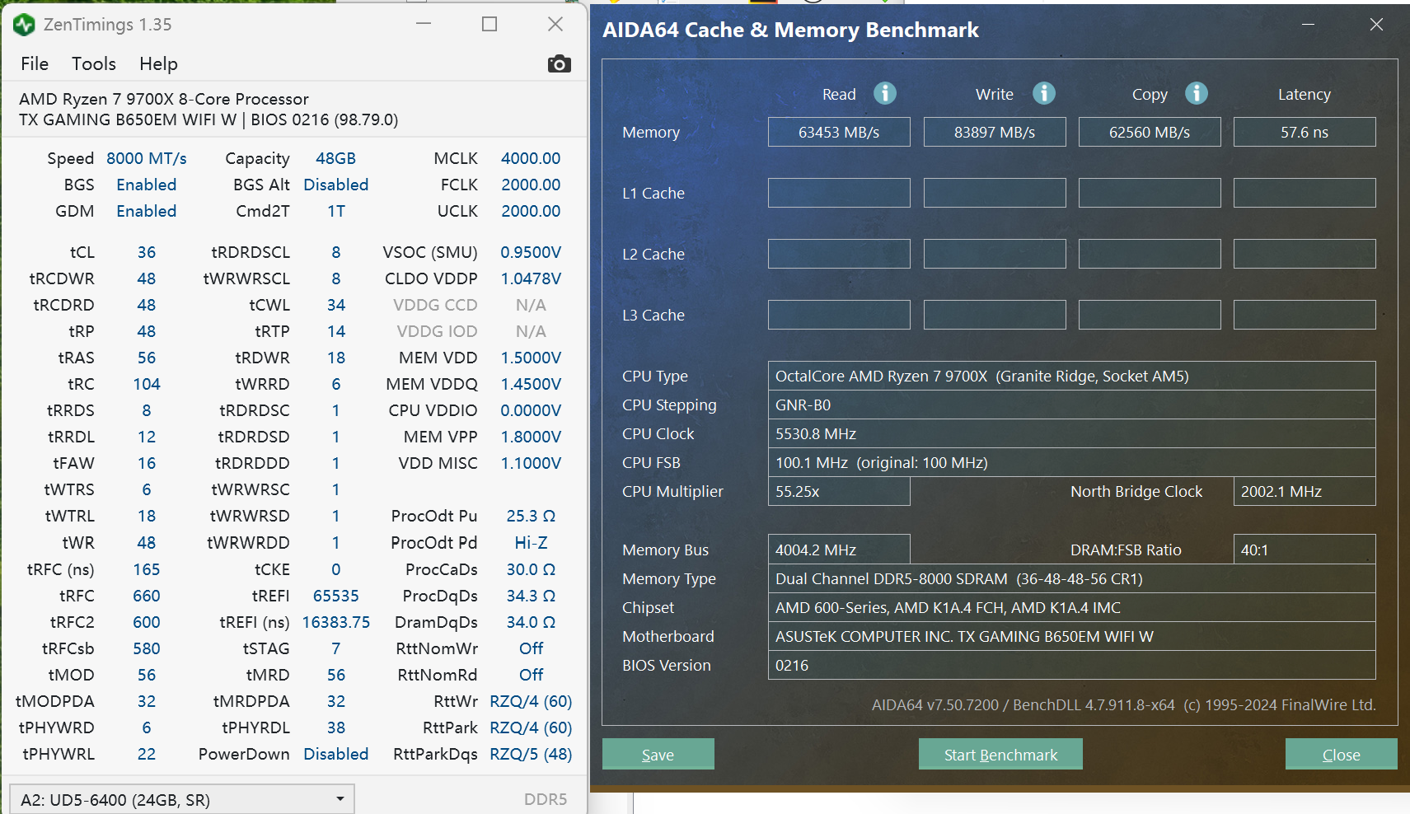Open the Tools menu
Viewport: 1410px width, 814px height.
pyautogui.click(x=93, y=64)
